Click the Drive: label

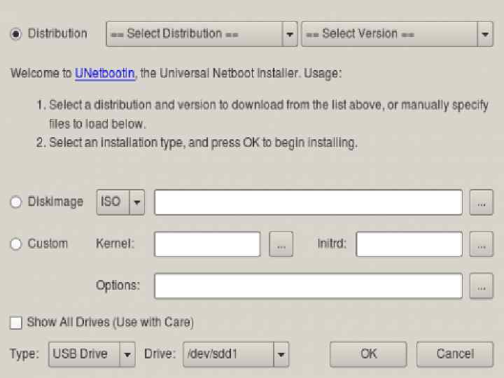pyautogui.click(x=160, y=354)
